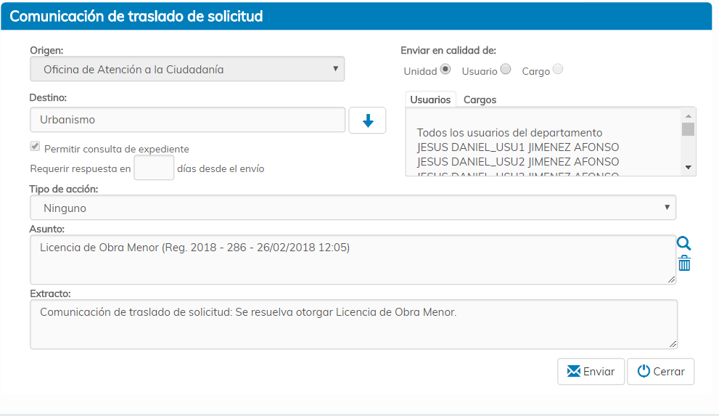Open the Origen dropdown

187,70
